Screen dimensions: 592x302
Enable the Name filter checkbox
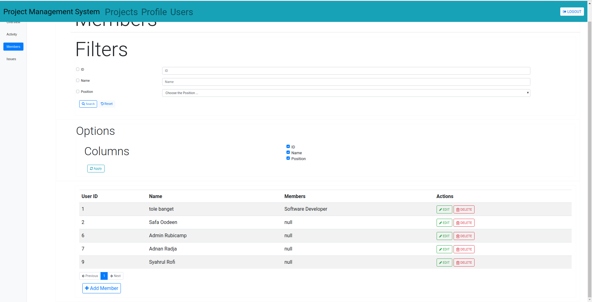click(x=78, y=81)
